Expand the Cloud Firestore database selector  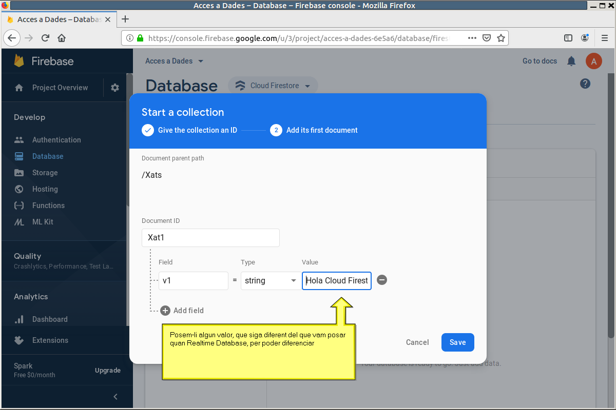click(273, 86)
